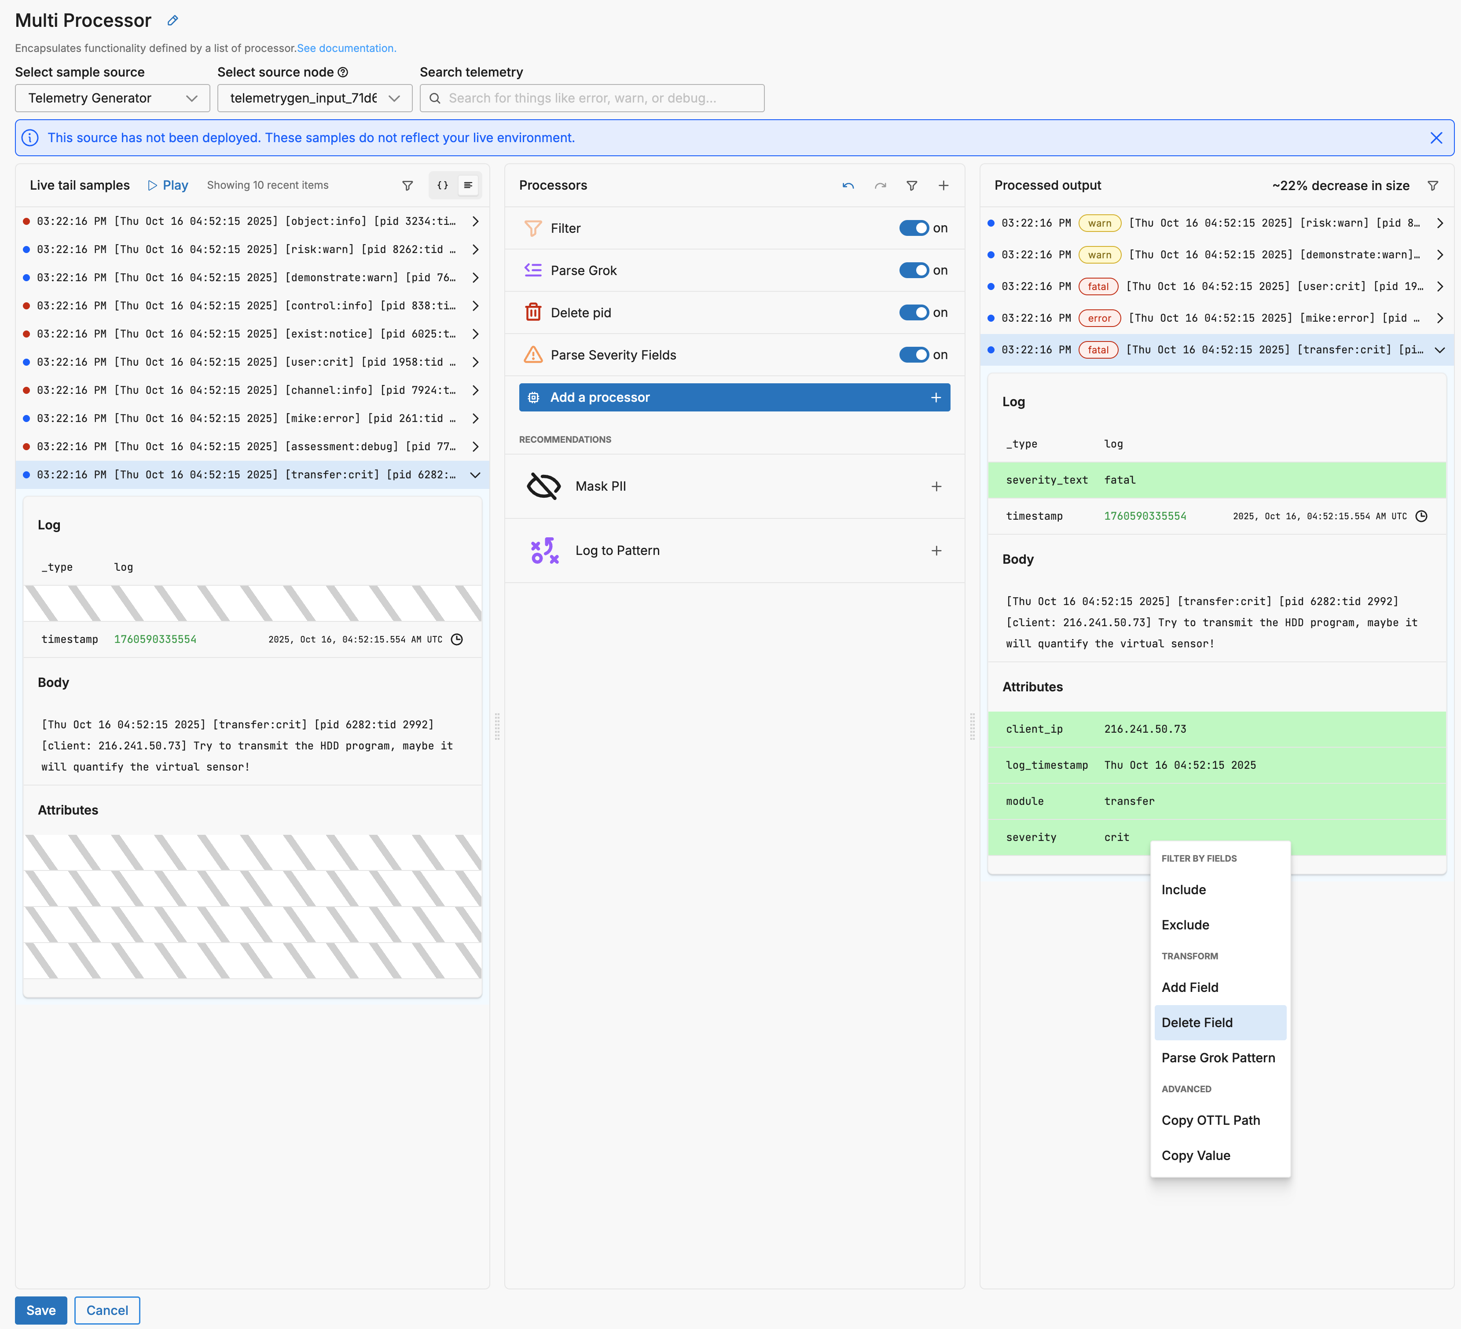The image size is (1461, 1329).
Task: Open the telemetrygen_input source node dropdown
Action: pyautogui.click(x=315, y=98)
